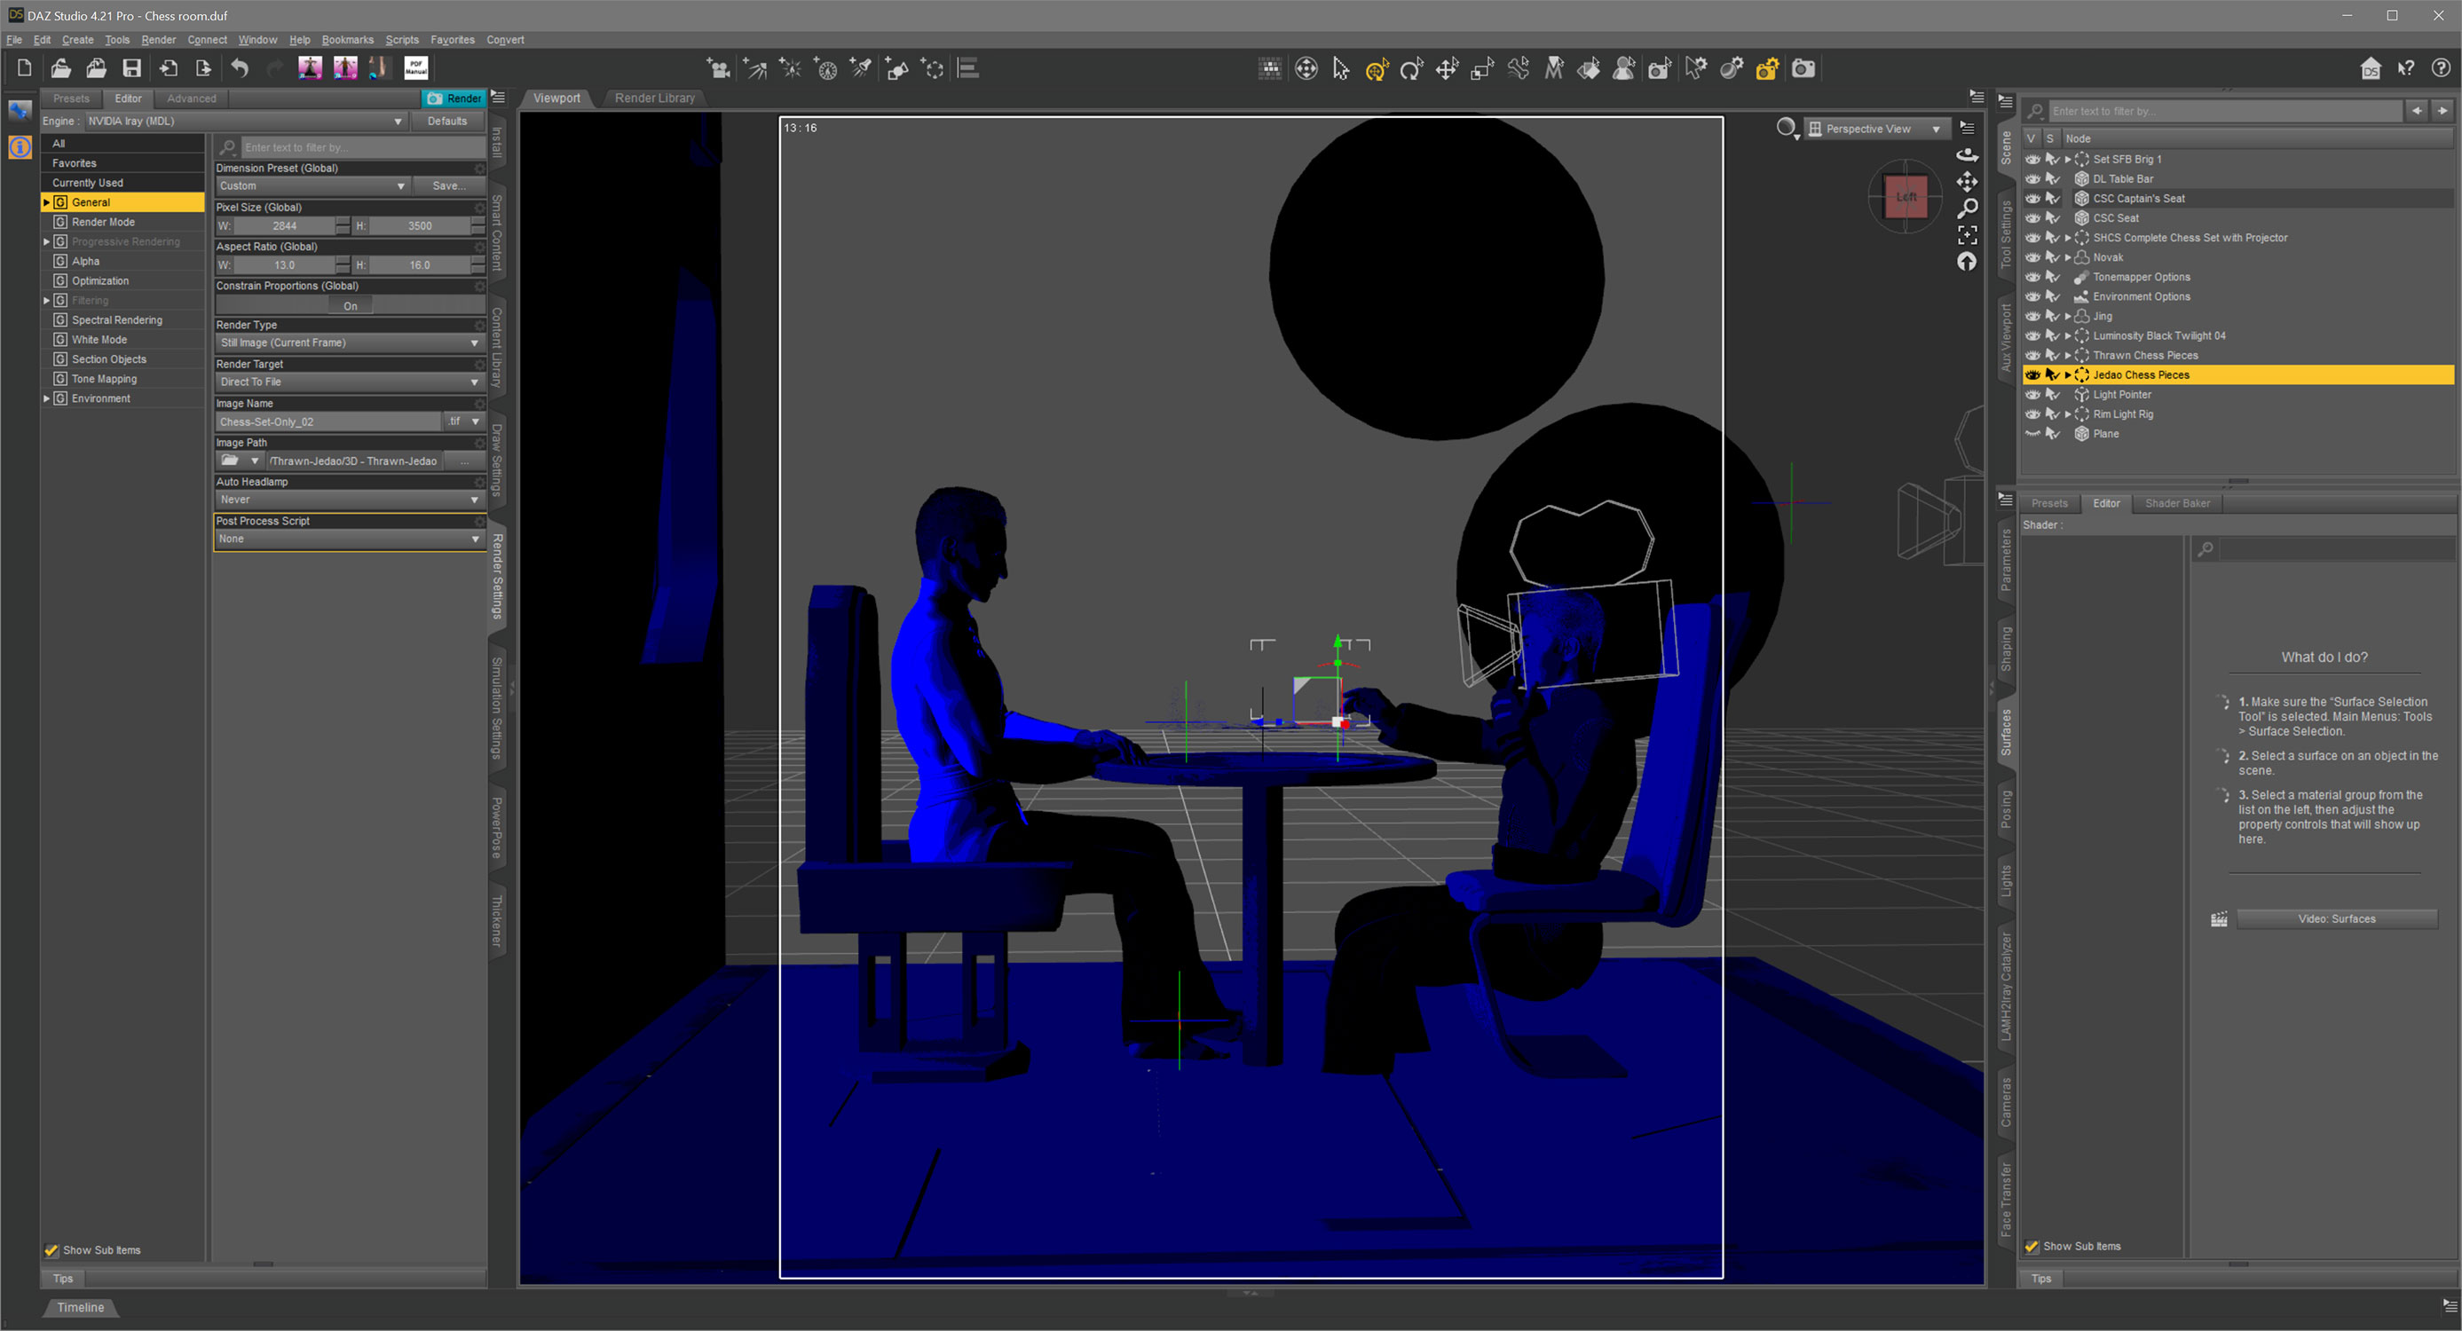2462x1331 pixels.
Task: Switch to the Render Library tab
Action: point(654,98)
